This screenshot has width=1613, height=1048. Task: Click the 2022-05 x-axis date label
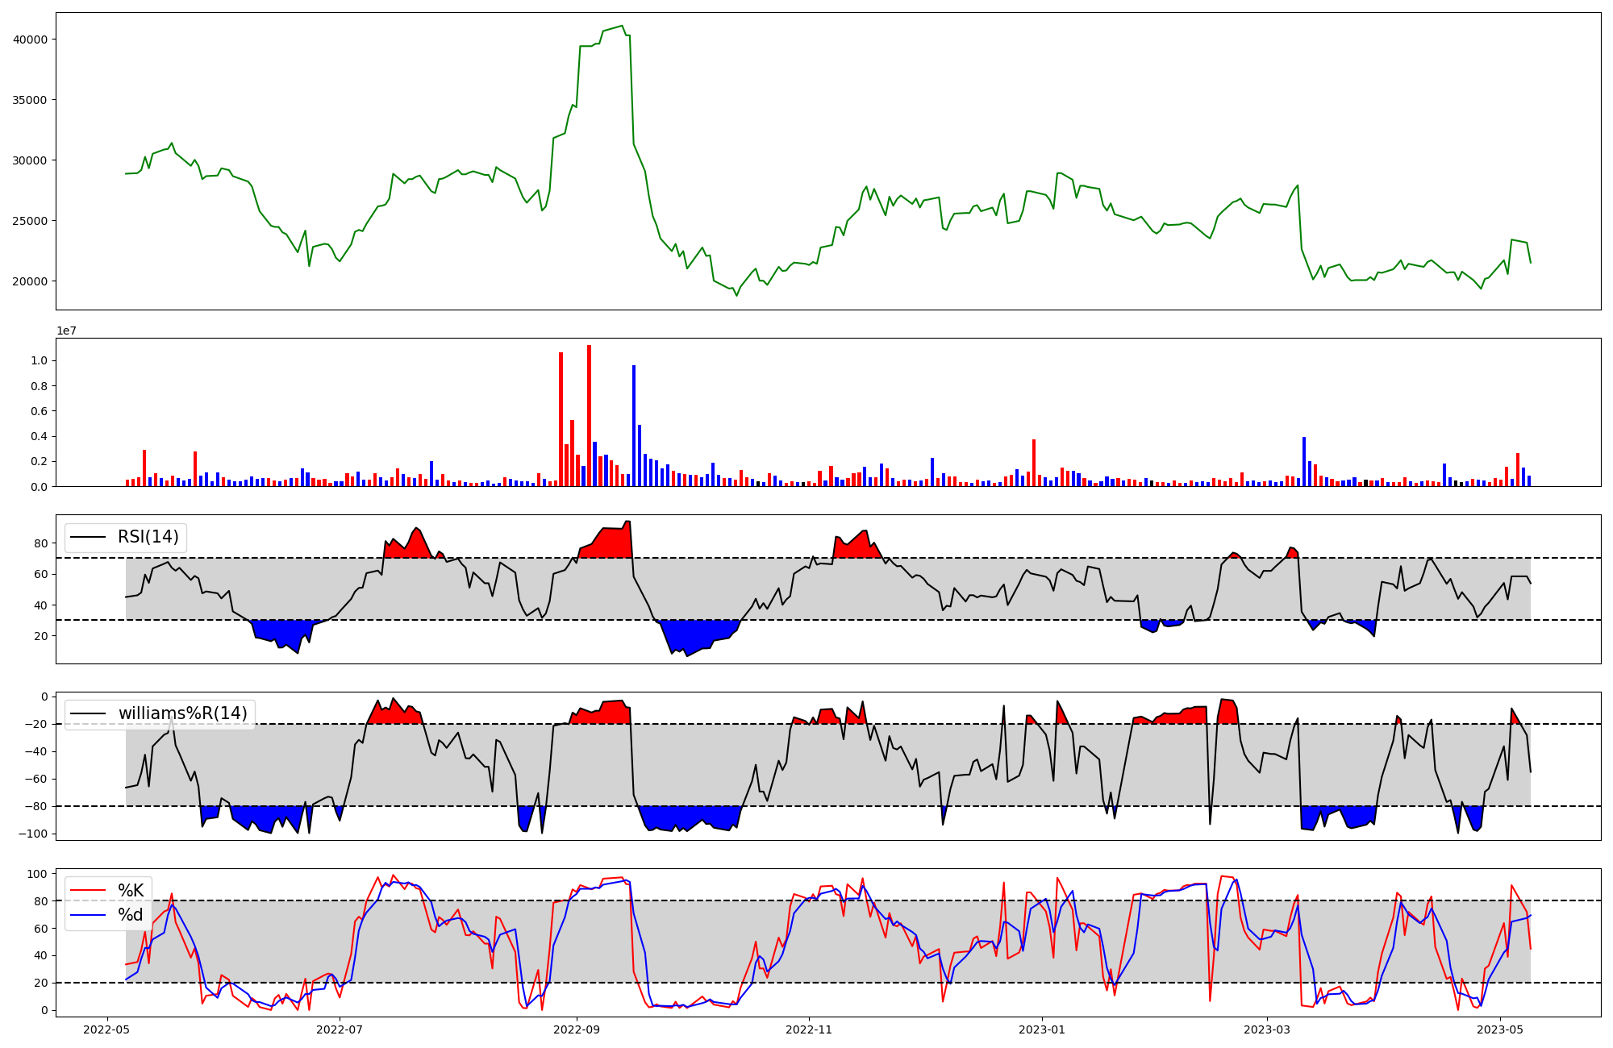106,1029
